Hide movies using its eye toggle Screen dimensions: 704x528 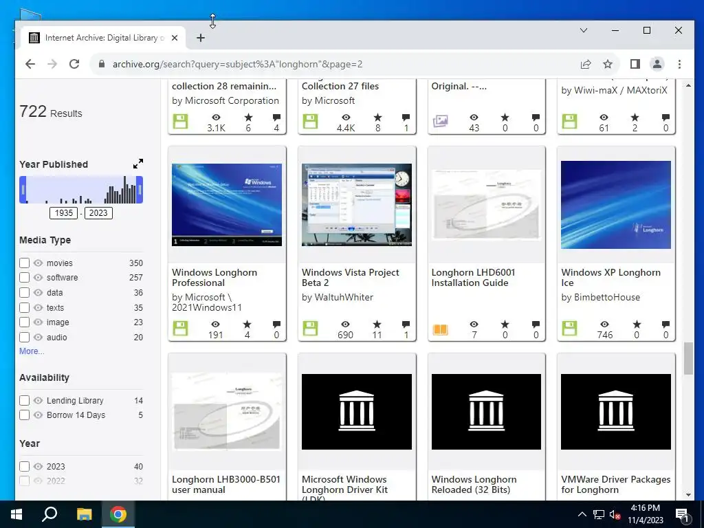pos(38,263)
